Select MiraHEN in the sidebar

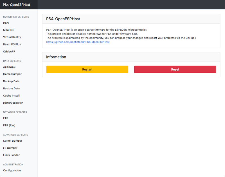click(x=9, y=30)
